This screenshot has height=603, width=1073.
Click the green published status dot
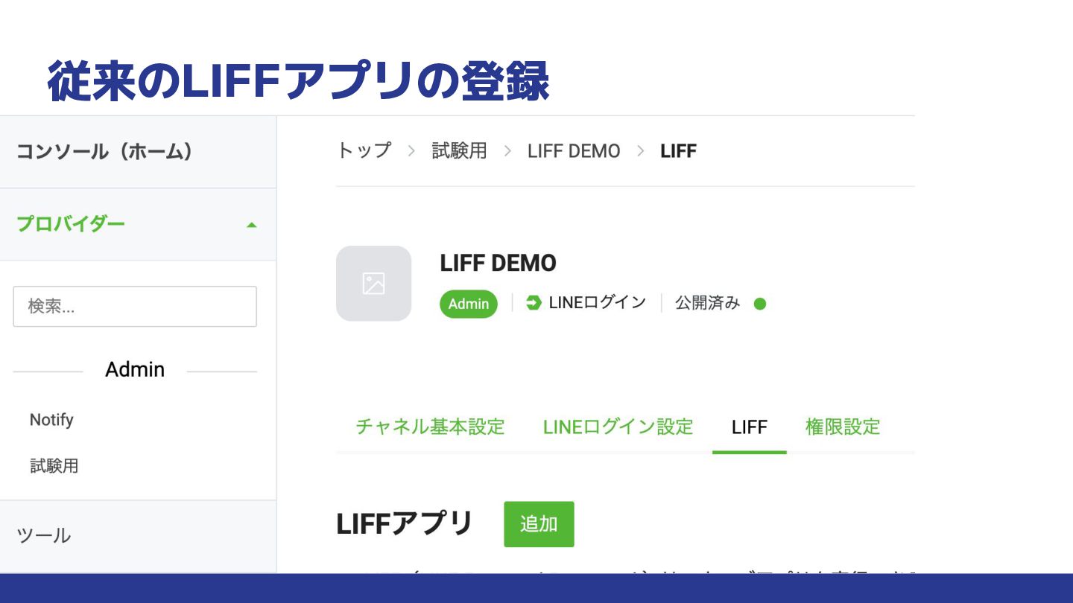(x=760, y=304)
